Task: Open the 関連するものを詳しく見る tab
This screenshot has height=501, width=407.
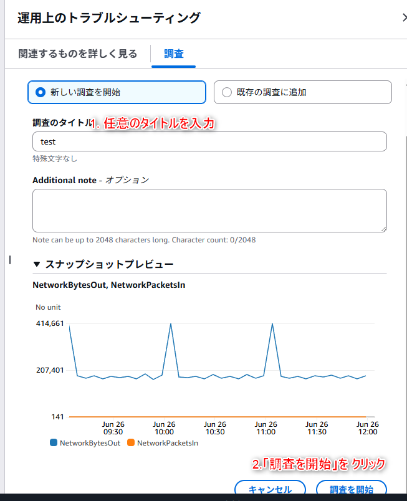Action: pyautogui.click(x=78, y=54)
